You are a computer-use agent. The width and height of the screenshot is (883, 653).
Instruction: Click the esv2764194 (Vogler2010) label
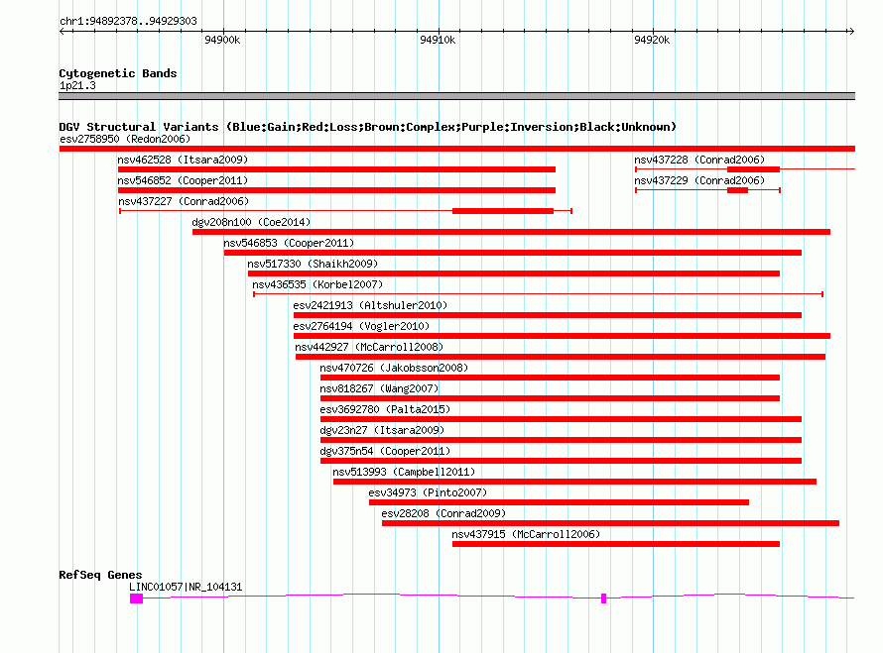tap(361, 326)
